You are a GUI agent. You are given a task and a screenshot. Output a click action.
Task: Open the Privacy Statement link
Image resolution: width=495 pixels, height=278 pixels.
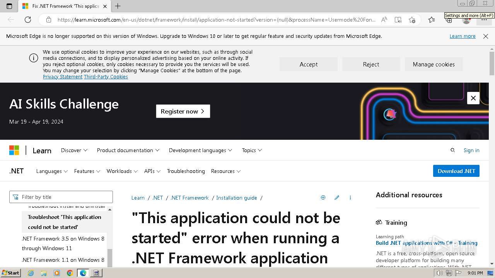tap(63, 76)
